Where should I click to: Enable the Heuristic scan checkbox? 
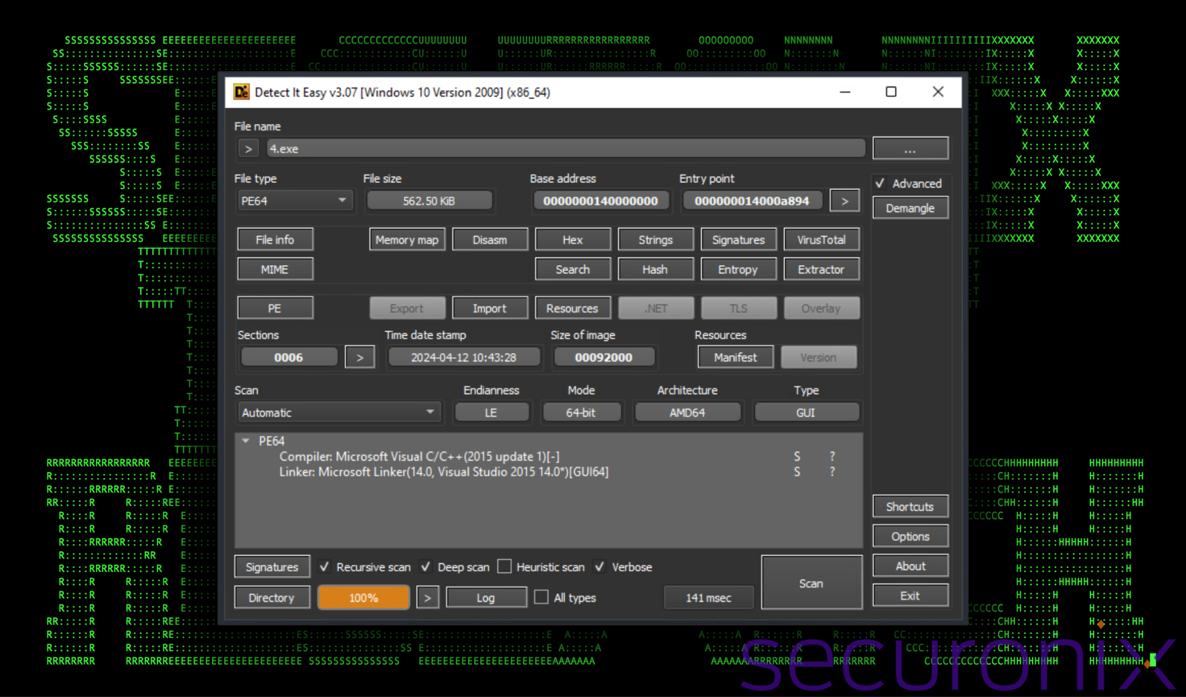tap(505, 567)
